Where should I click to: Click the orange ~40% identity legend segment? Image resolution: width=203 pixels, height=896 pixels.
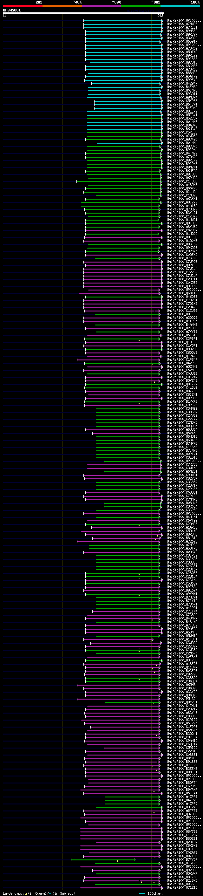click(62, 6)
